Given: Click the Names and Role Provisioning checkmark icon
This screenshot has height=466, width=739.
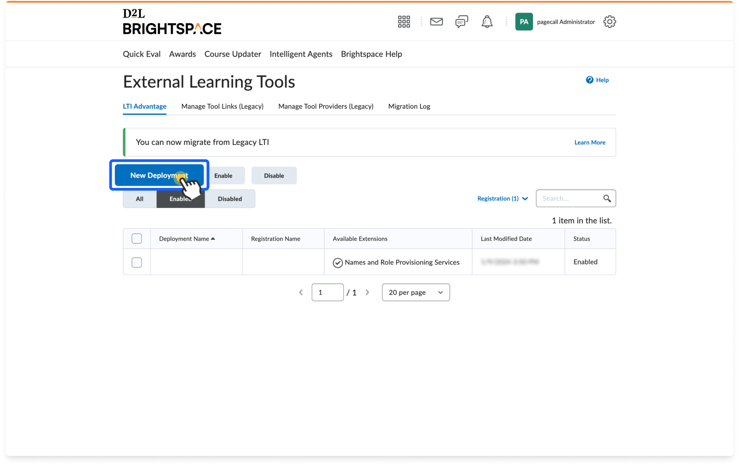Looking at the screenshot, I should (338, 263).
